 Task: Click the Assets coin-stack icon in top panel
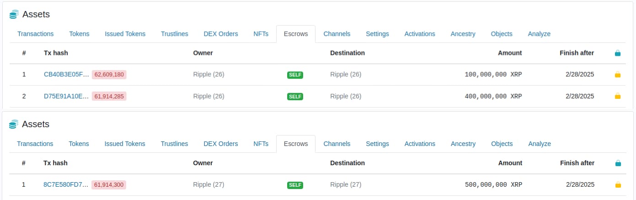pos(14,15)
